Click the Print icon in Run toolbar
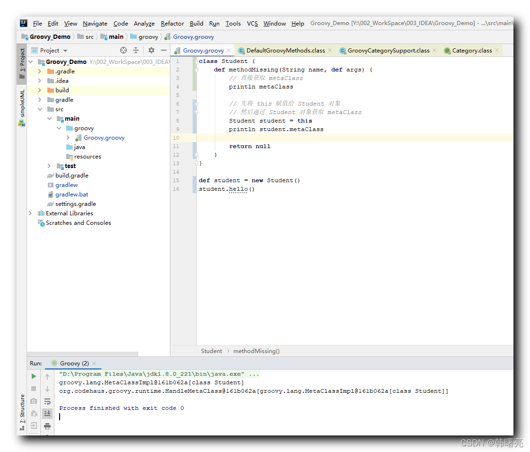 click(47, 425)
